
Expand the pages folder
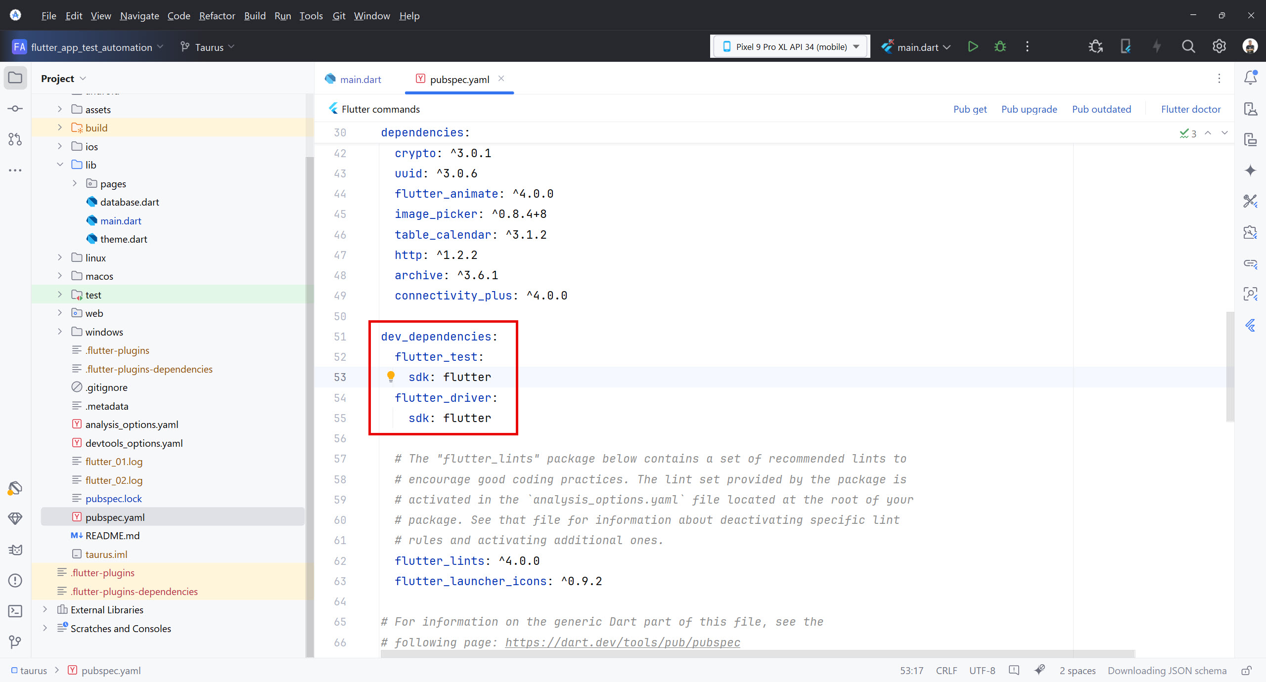pos(75,183)
